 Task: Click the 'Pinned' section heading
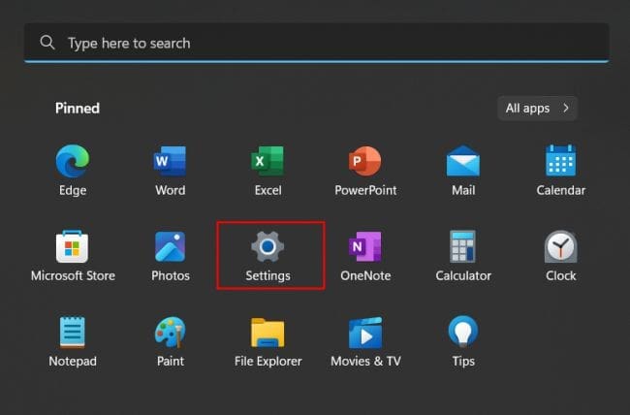(78, 109)
